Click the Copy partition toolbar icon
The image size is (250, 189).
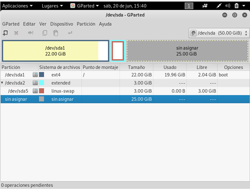coord(45,33)
